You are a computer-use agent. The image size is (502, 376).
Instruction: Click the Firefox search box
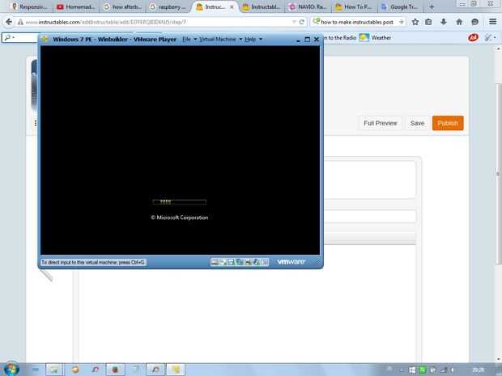click(x=357, y=22)
